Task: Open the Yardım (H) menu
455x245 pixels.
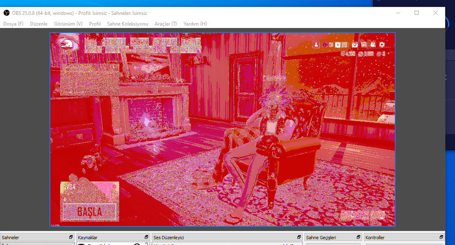Action: (x=195, y=24)
